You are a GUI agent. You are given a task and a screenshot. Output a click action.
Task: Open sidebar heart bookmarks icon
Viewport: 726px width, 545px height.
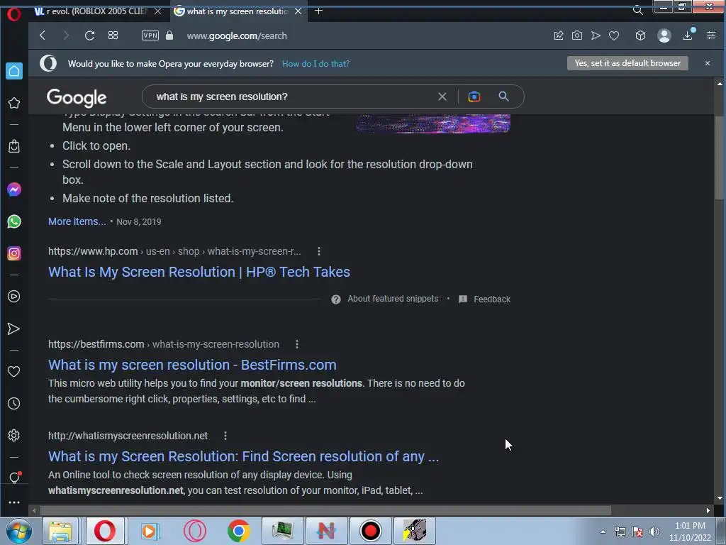(x=14, y=372)
